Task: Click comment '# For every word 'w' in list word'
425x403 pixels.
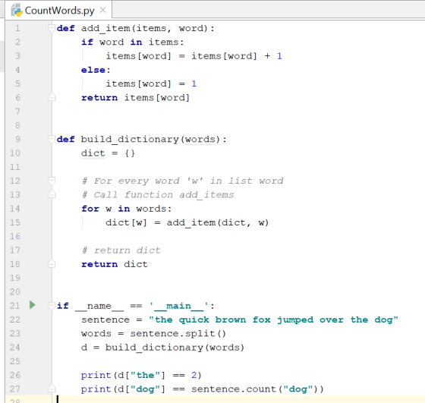Action: pyautogui.click(x=183, y=181)
